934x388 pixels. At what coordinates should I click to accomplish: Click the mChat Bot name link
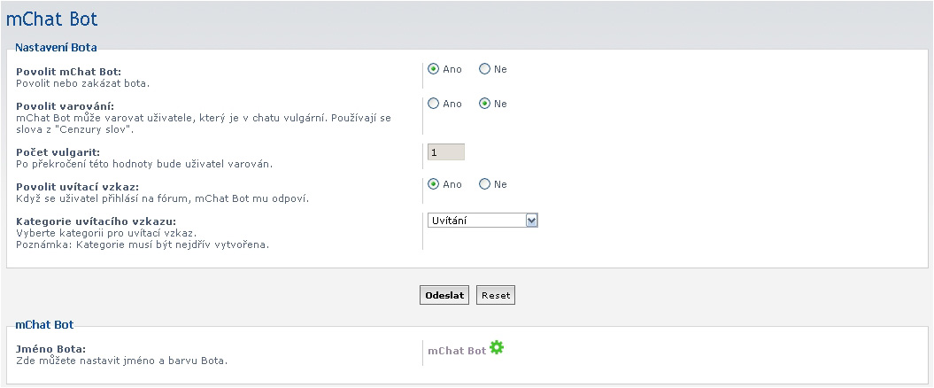tap(457, 351)
